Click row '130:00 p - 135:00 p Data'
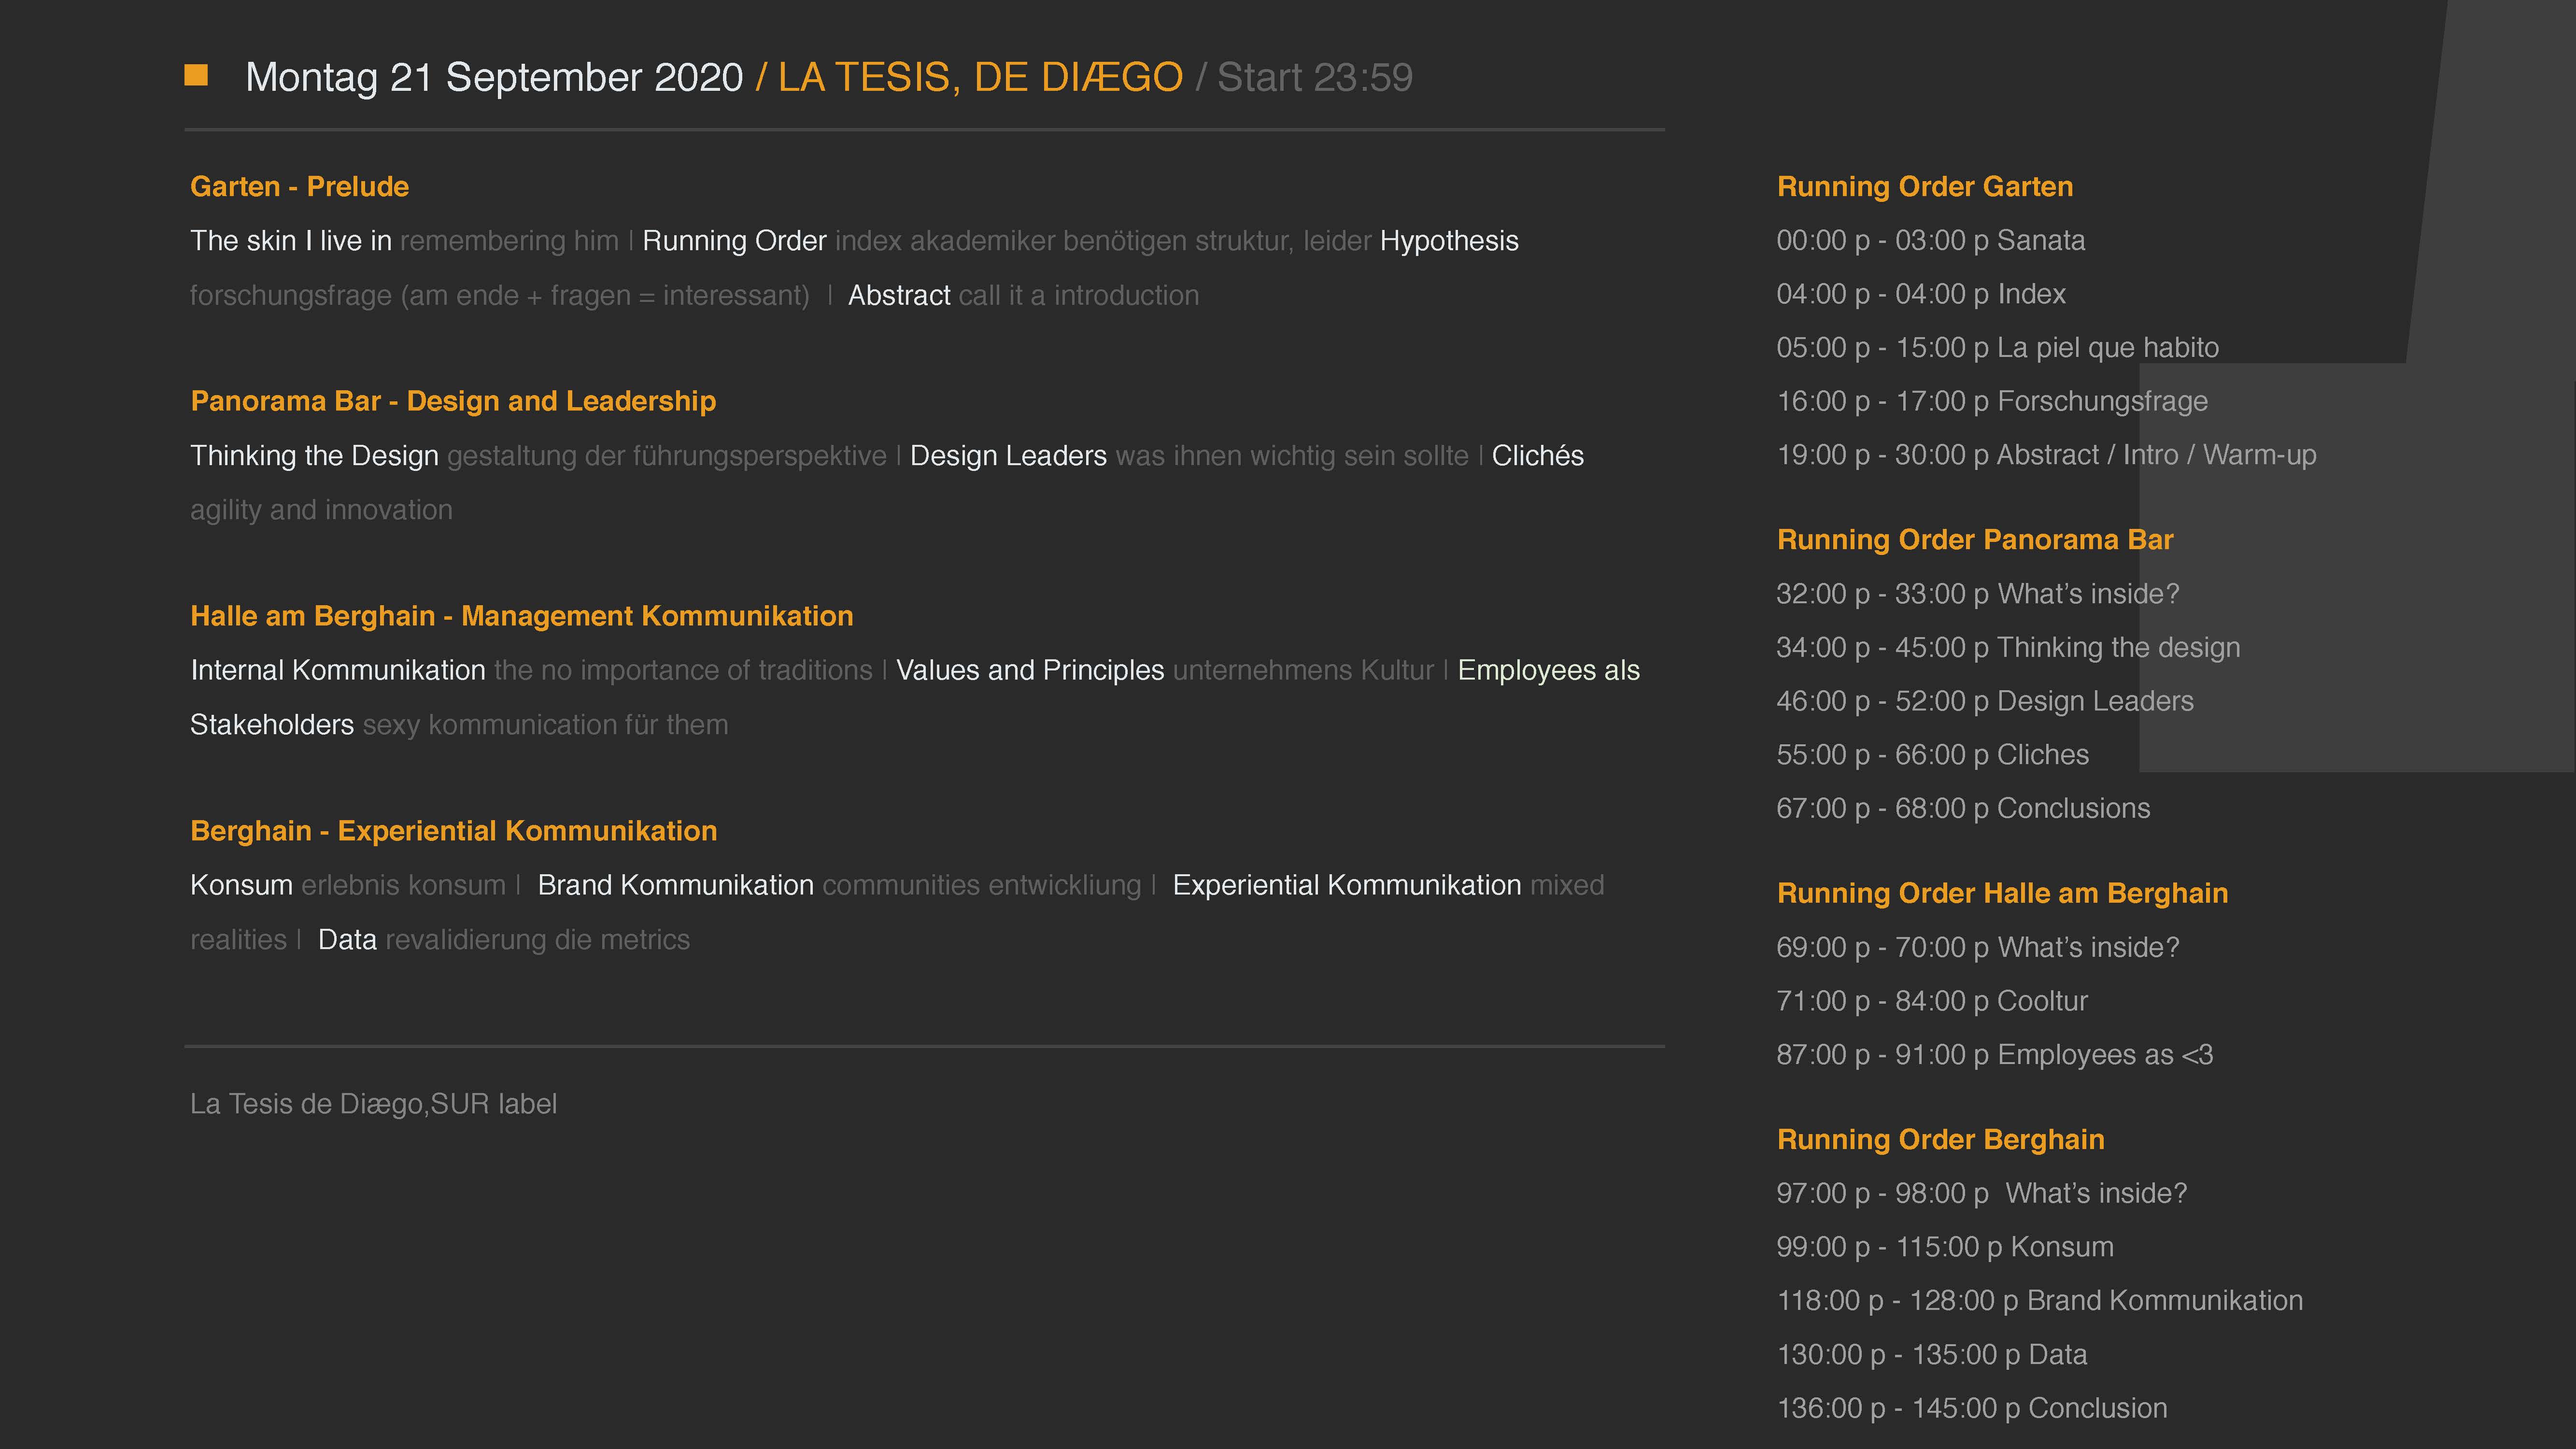The image size is (2576, 1449). point(1932,1355)
